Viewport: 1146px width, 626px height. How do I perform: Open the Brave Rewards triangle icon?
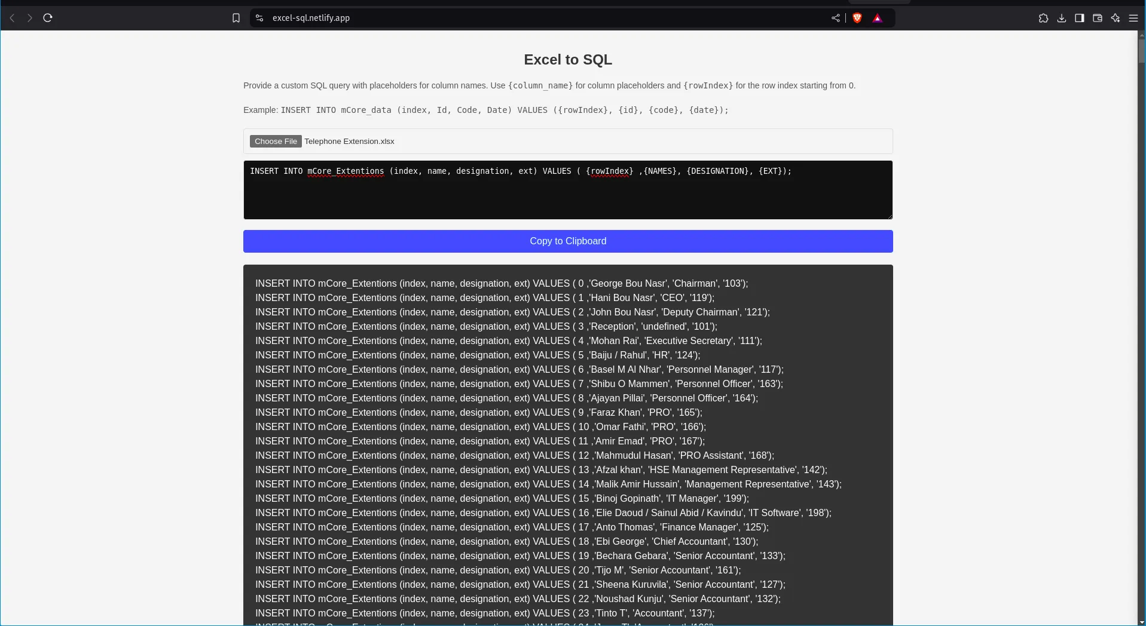[877, 18]
